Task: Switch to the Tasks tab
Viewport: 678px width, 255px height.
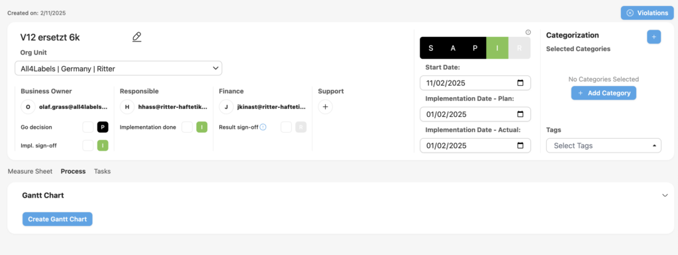Action: pos(103,171)
